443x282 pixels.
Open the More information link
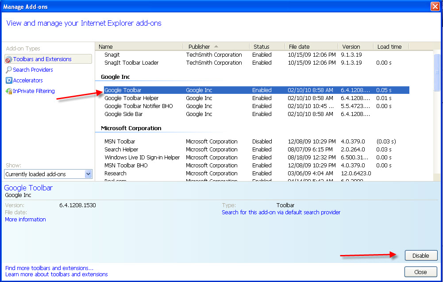(x=25, y=219)
